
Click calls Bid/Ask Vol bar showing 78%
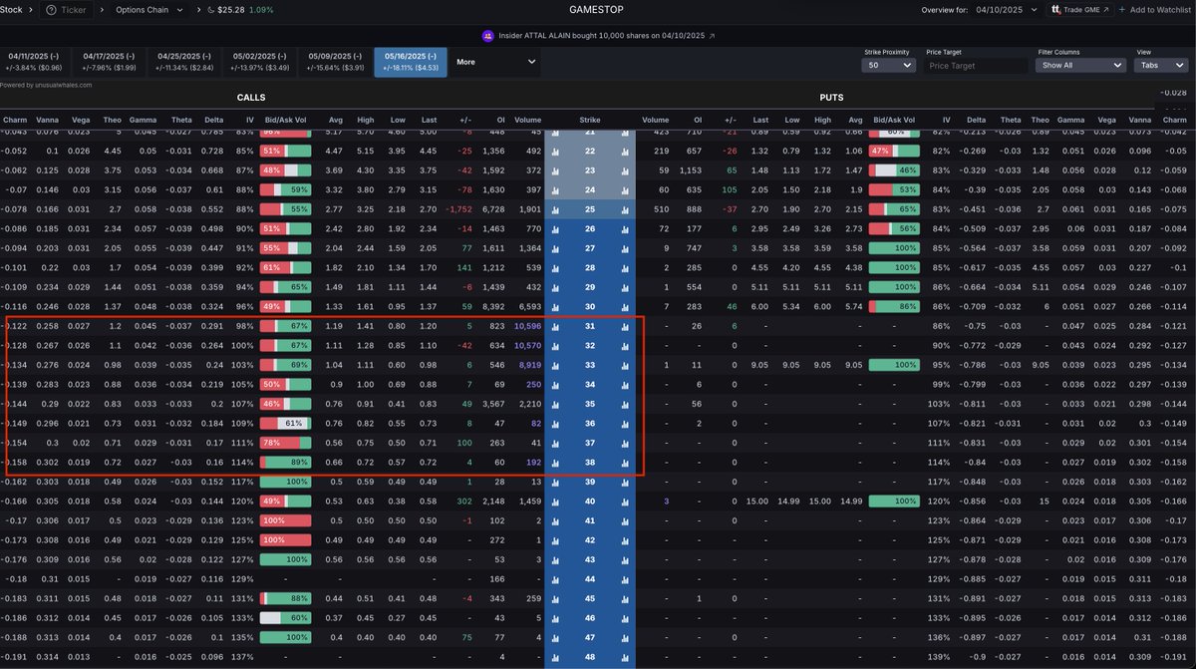click(286, 443)
